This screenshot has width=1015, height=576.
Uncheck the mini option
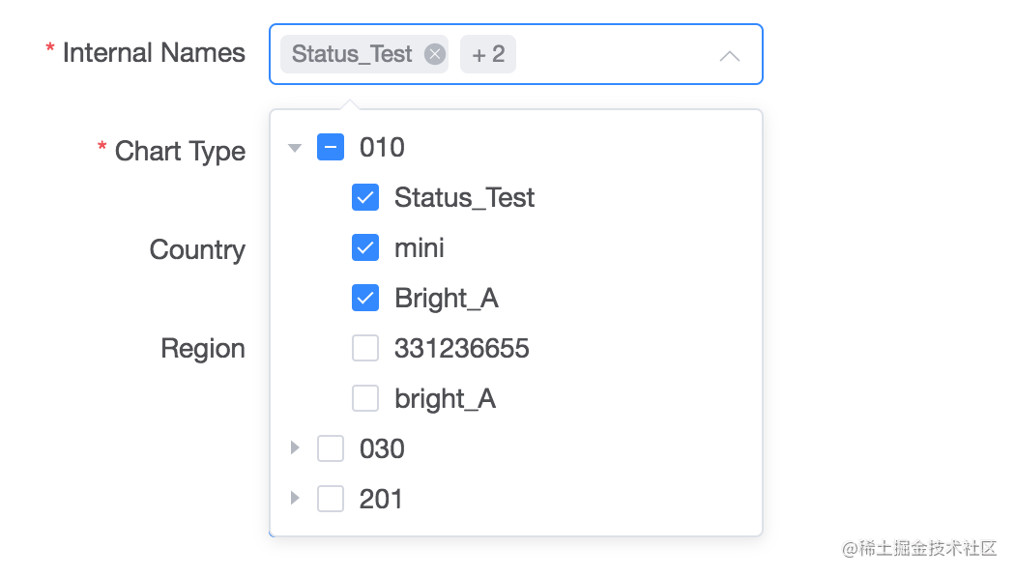pos(365,247)
